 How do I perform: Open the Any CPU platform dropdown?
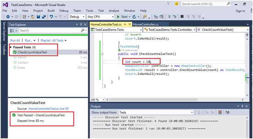tap(100, 17)
